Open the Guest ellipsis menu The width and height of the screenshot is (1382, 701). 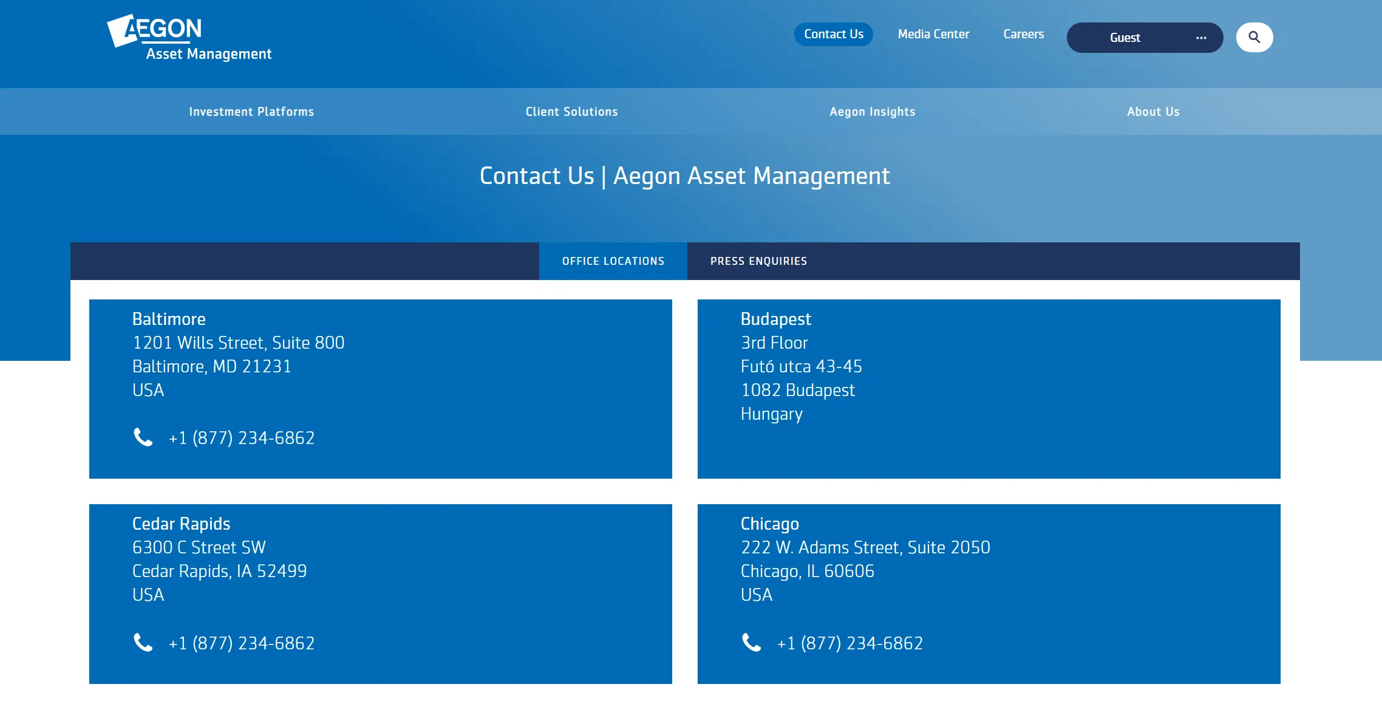pyautogui.click(x=1201, y=38)
